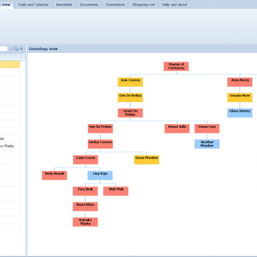Select the blue Glany Henery node
257x257 pixels.
240,113
